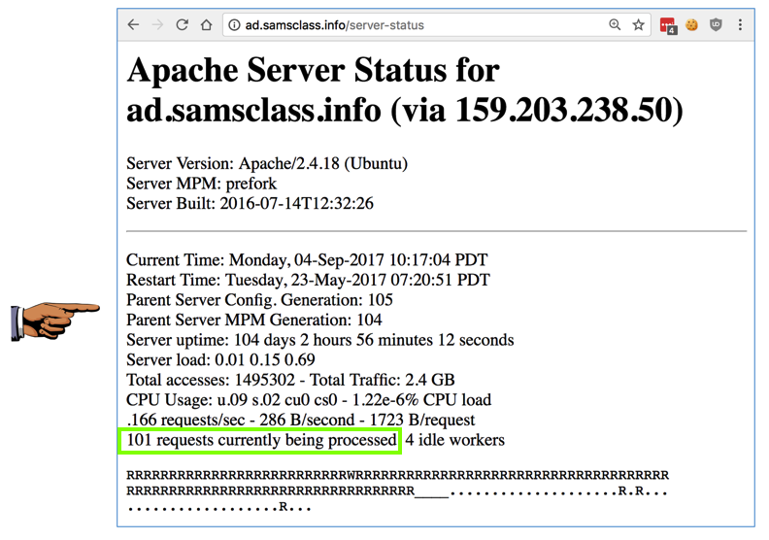769x540 pixels.
Task: Reload the server-status page
Action: click(182, 25)
